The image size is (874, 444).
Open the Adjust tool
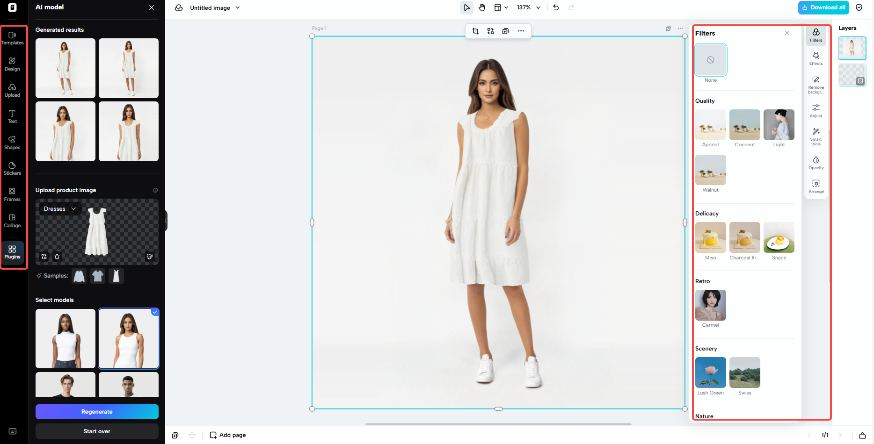(x=816, y=111)
